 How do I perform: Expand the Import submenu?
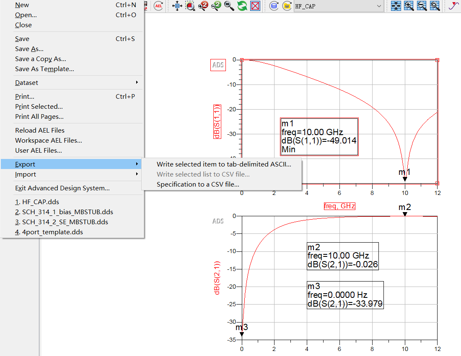pyautogui.click(x=71, y=174)
